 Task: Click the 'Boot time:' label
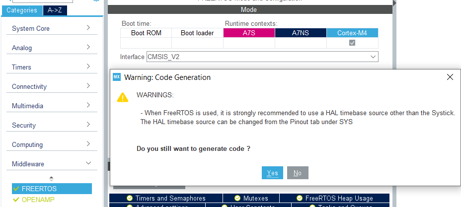(137, 23)
